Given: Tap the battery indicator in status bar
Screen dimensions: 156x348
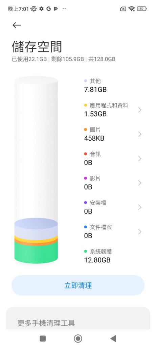Looking at the screenshot, I should [x=142, y=9].
